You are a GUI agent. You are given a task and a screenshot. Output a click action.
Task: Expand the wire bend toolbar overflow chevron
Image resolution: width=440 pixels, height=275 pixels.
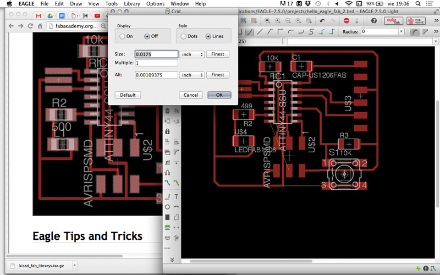[436, 32]
